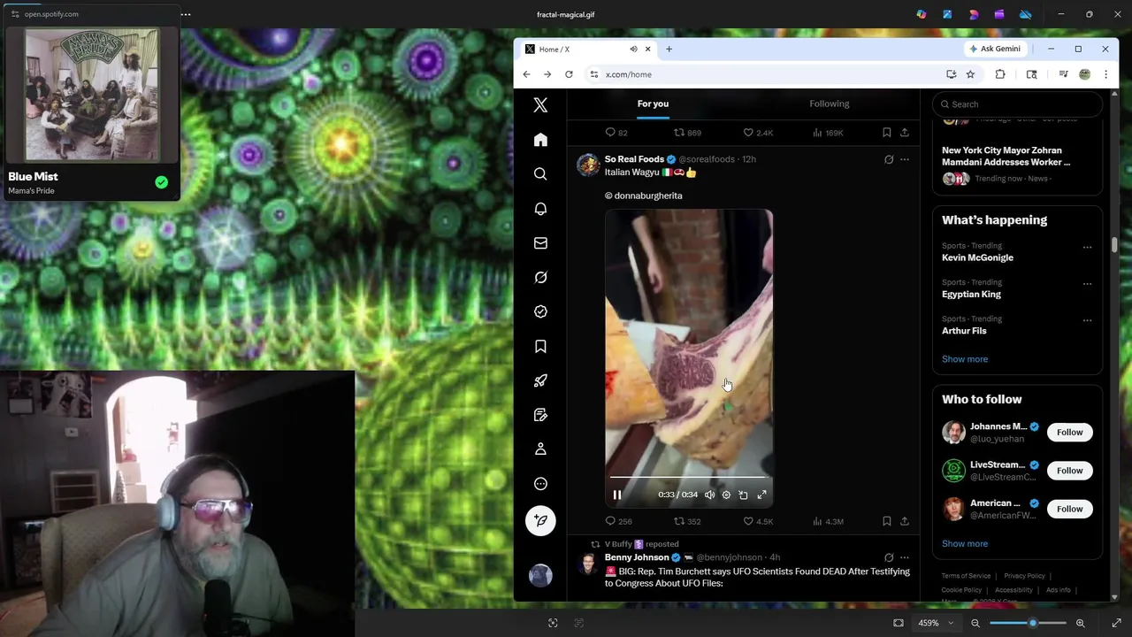Click the image viewer zoom slider

pyautogui.click(x=1028, y=623)
